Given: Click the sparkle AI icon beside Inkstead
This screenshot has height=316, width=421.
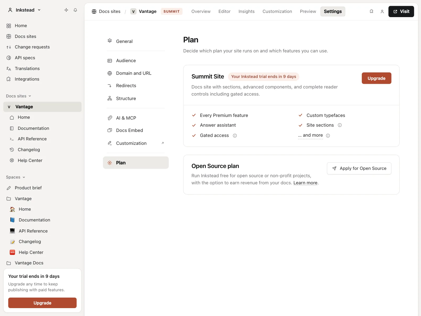Looking at the screenshot, I should pos(66,10).
